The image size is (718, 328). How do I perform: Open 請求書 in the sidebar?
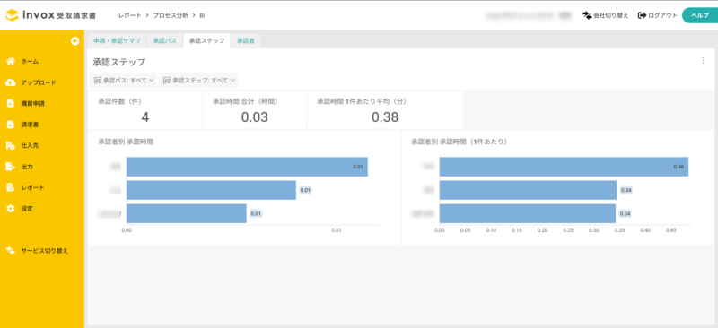point(30,125)
